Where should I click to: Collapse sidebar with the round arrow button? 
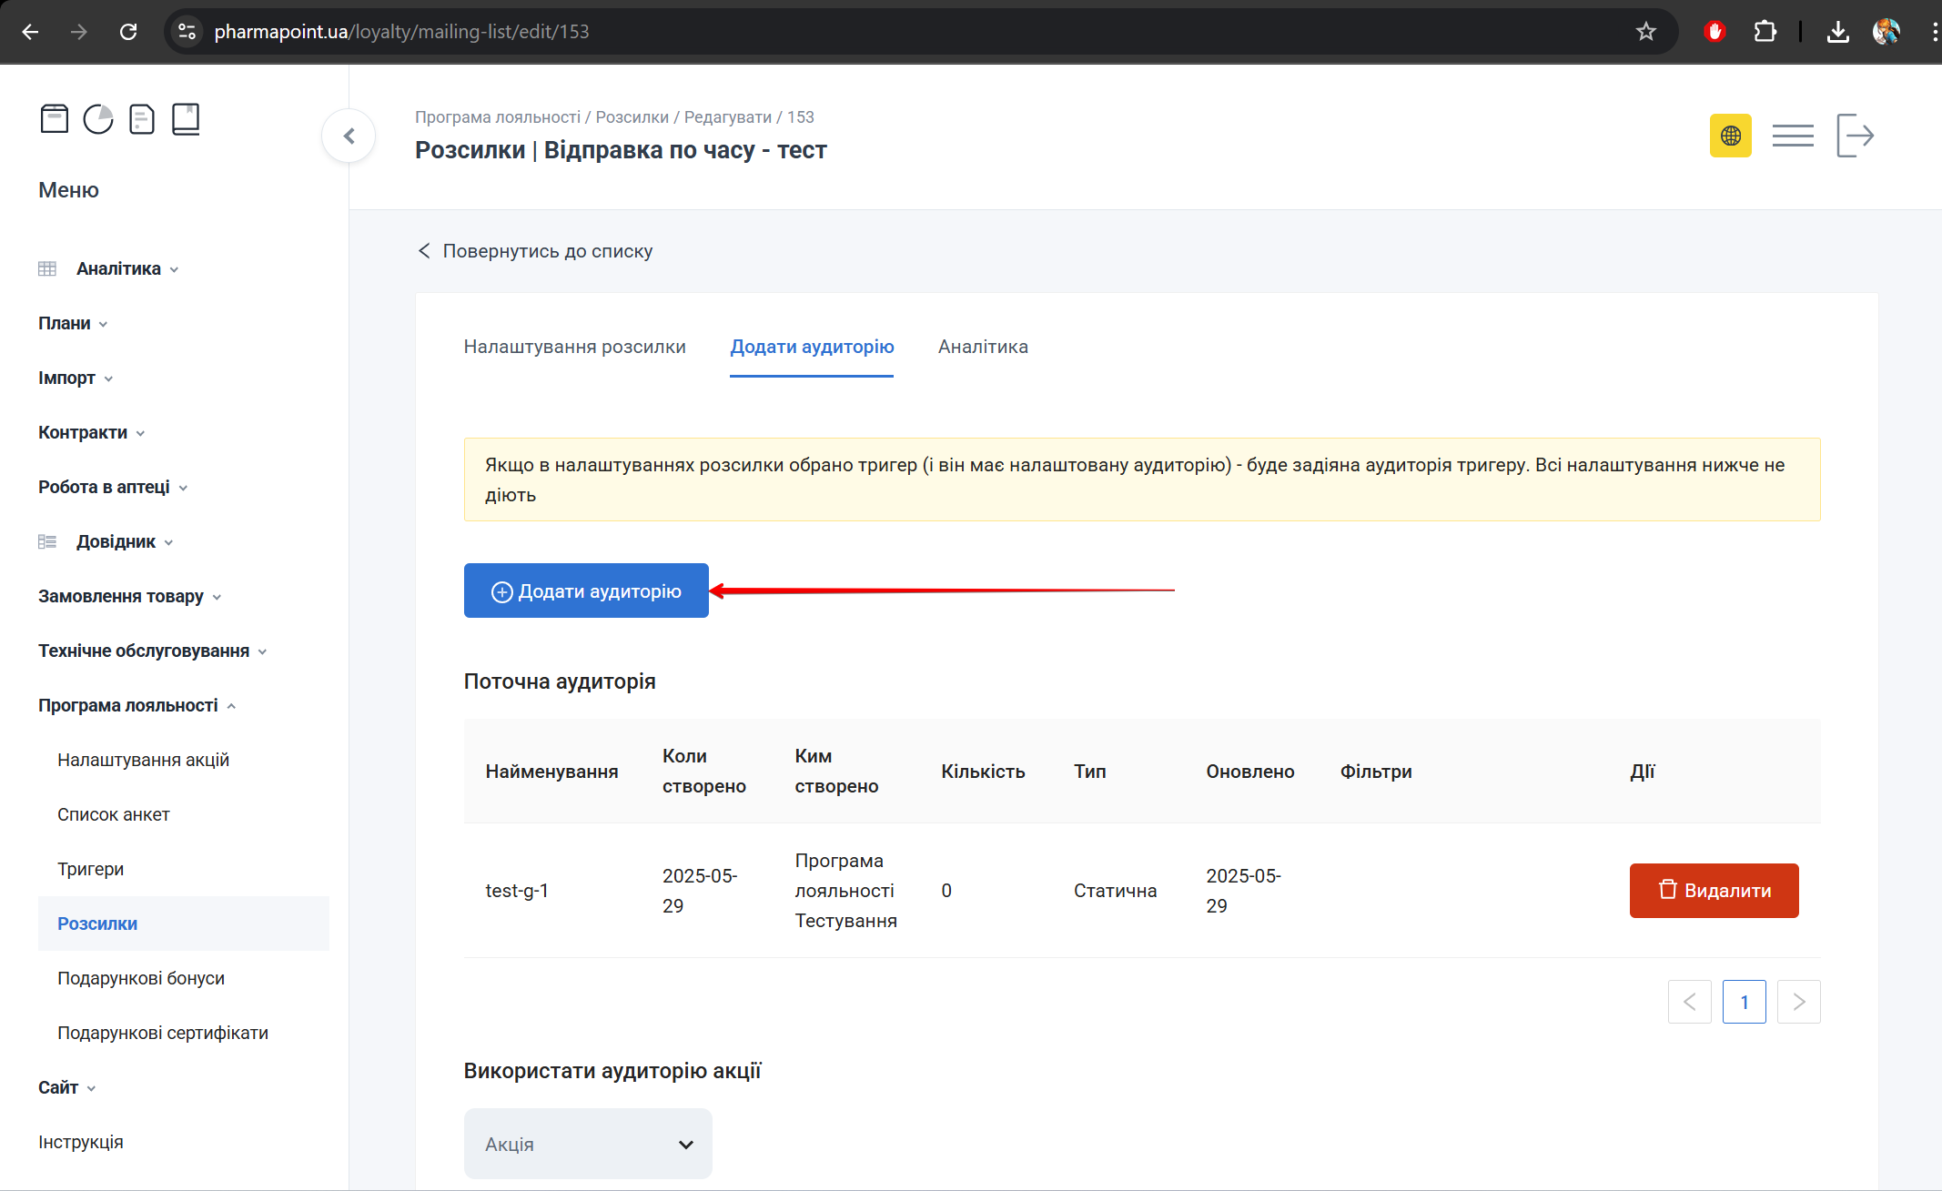pos(349,136)
